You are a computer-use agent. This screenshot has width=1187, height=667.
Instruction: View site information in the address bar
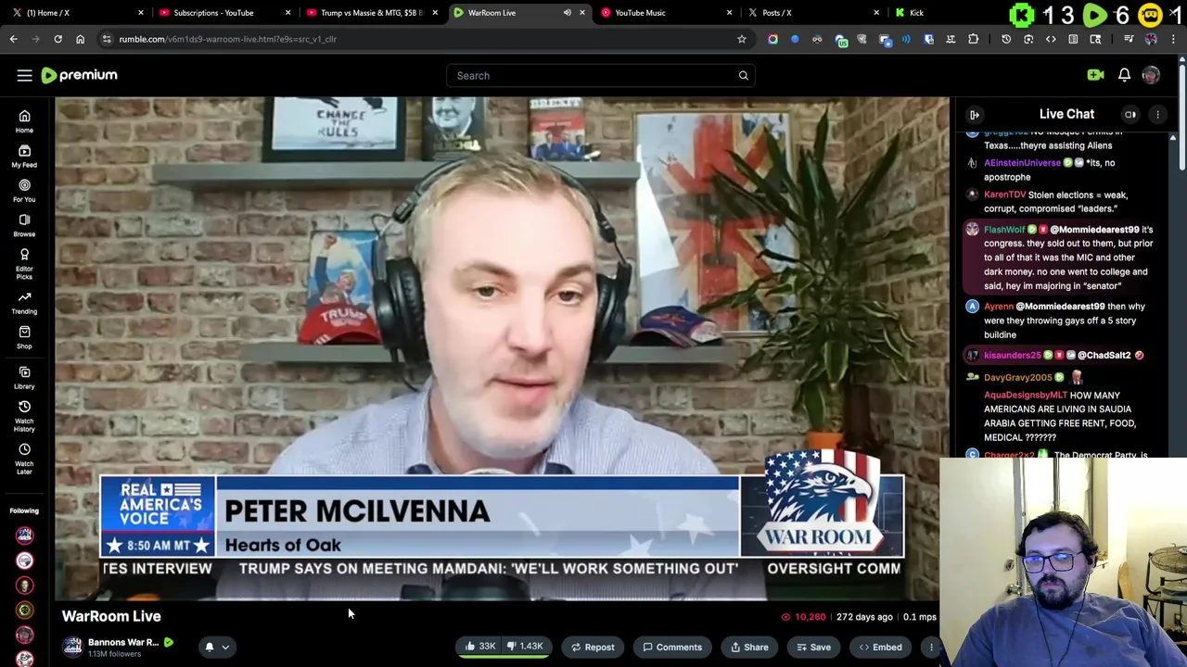107,39
